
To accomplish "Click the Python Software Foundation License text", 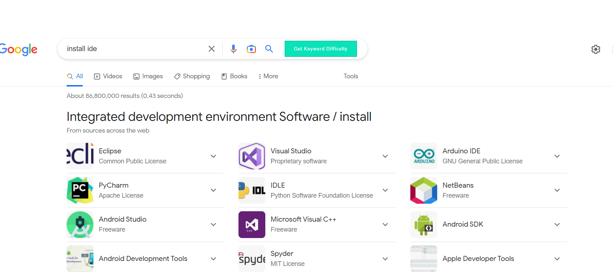I will [322, 196].
